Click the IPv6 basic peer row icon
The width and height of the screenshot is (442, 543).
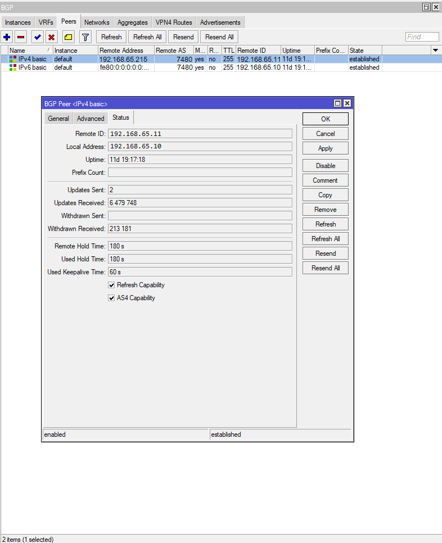13,67
